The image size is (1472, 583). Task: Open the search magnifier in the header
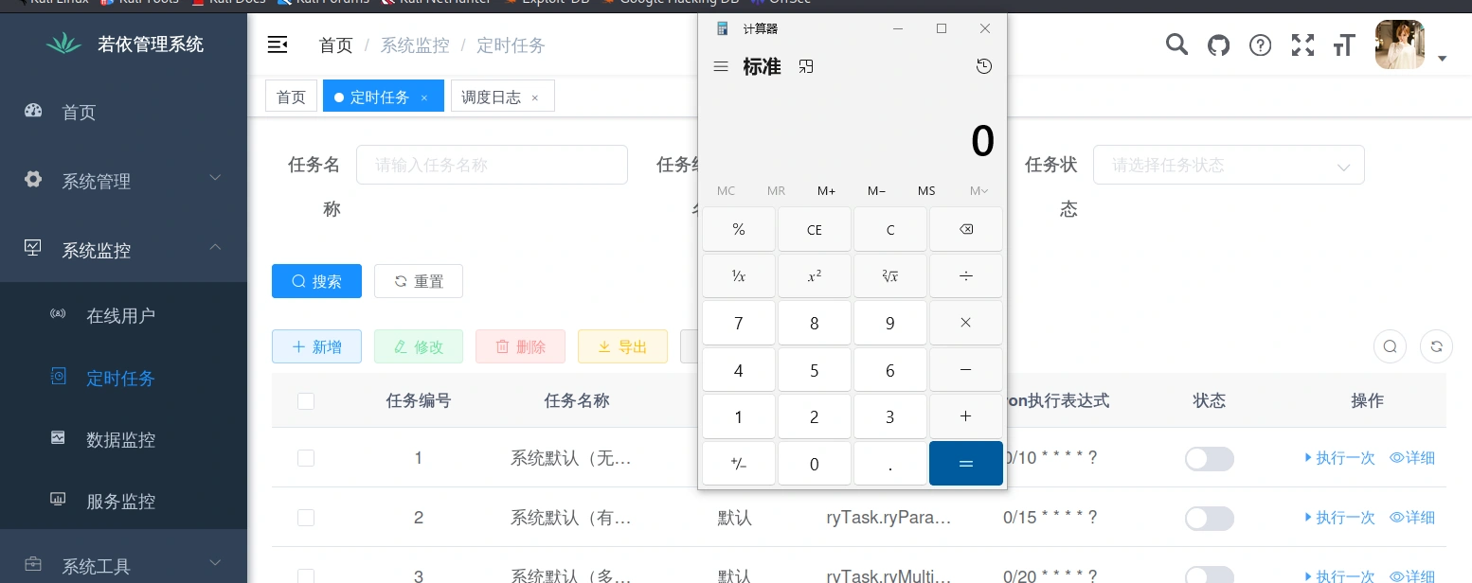(1176, 44)
